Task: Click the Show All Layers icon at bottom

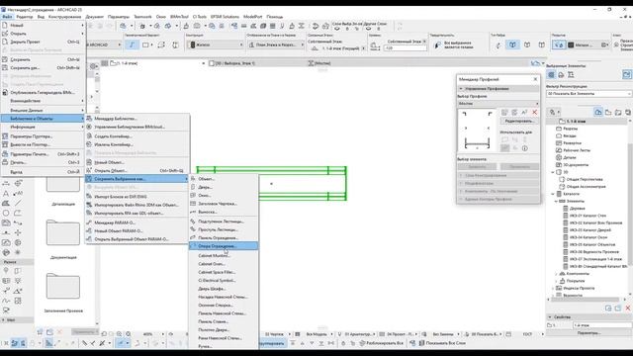Action: [x=421, y=343]
